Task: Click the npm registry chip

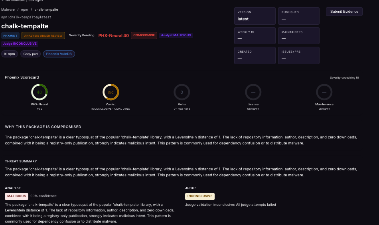Action: point(10,54)
